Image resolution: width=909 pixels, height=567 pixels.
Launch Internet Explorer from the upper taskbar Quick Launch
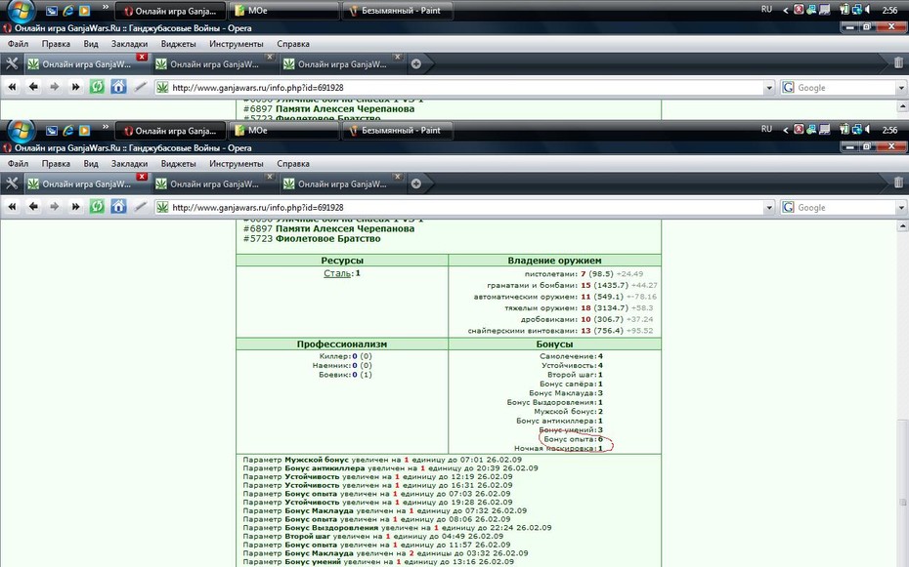[x=68, y=11]
